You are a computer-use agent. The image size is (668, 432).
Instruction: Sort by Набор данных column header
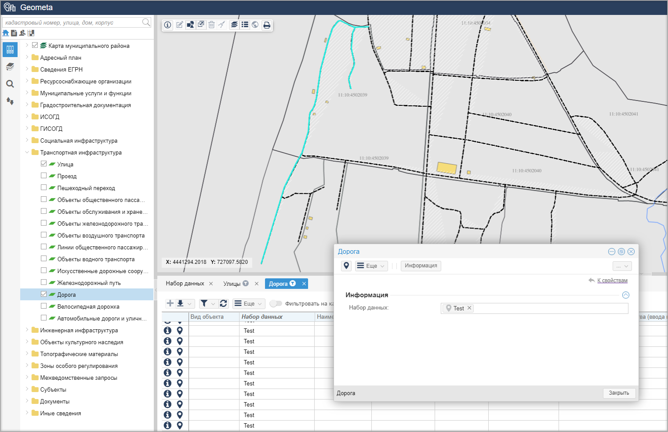tap(262, 317)
